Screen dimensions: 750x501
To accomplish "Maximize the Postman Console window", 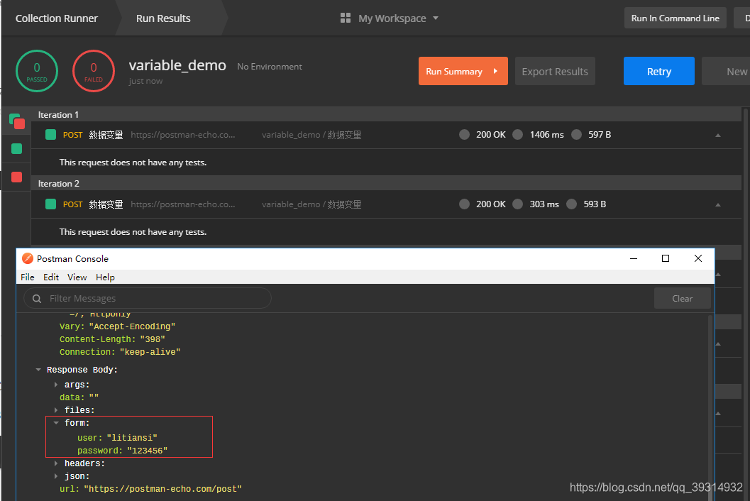I will click(x=666, y=258).
